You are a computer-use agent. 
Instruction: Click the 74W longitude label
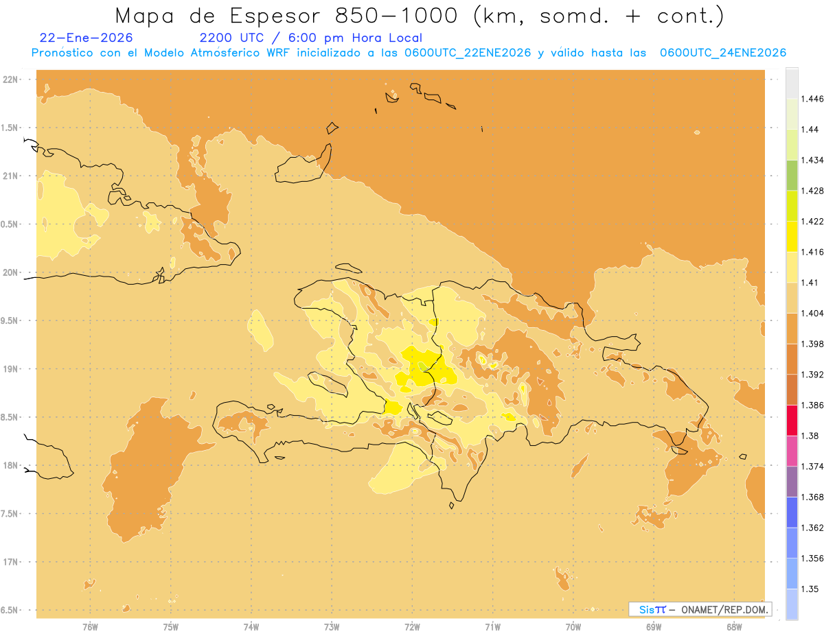251,627
